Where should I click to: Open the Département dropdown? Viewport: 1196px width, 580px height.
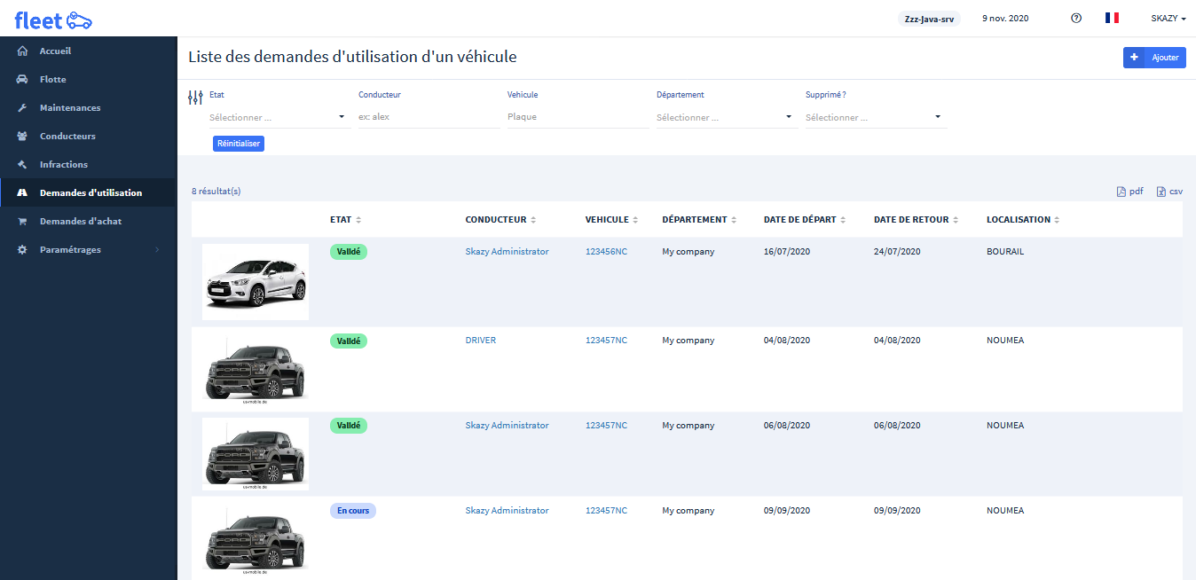pos(726,116)
